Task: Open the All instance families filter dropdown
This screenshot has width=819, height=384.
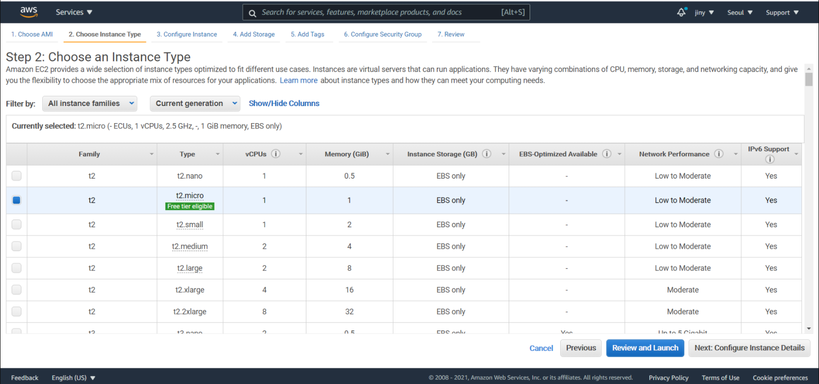Action: [x=90, y=103]
